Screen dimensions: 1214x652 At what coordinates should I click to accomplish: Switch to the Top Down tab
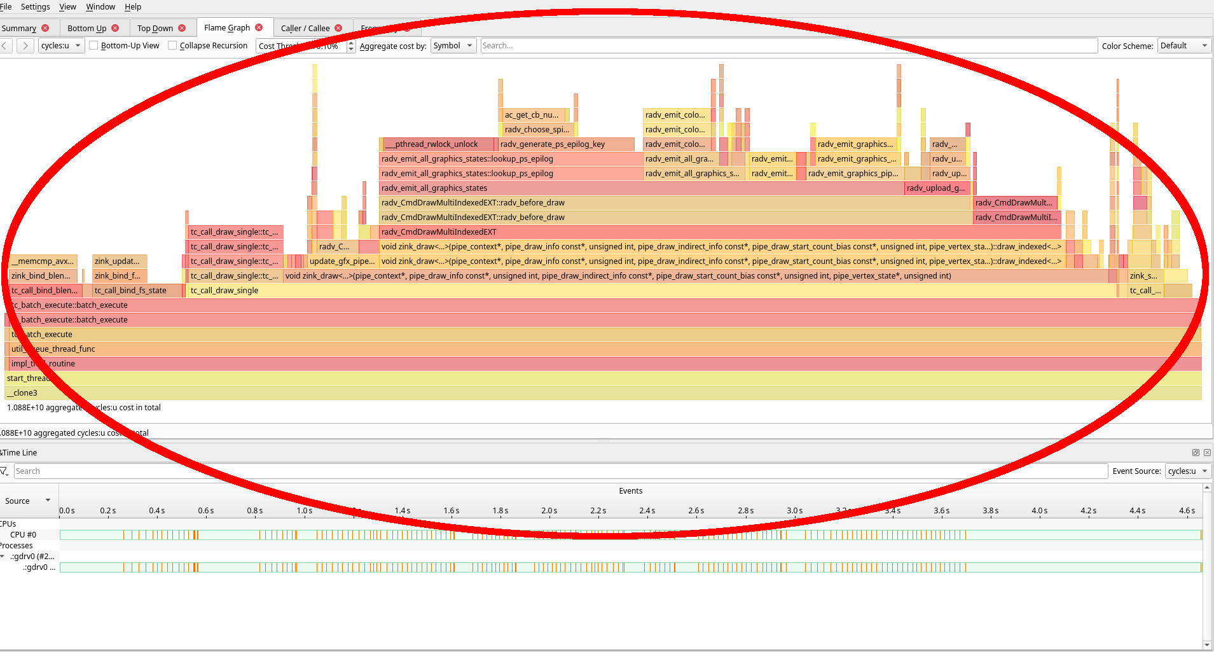pos(155,28)
